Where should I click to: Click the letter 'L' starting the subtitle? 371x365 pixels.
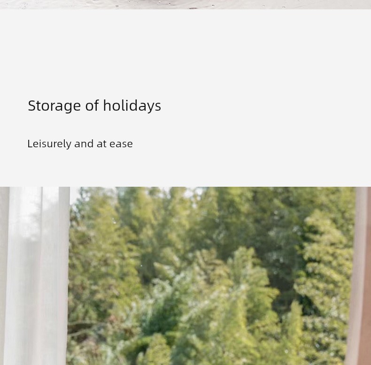pos(30,144)
